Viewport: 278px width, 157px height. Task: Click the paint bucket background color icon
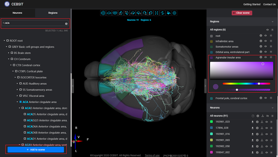169,13
